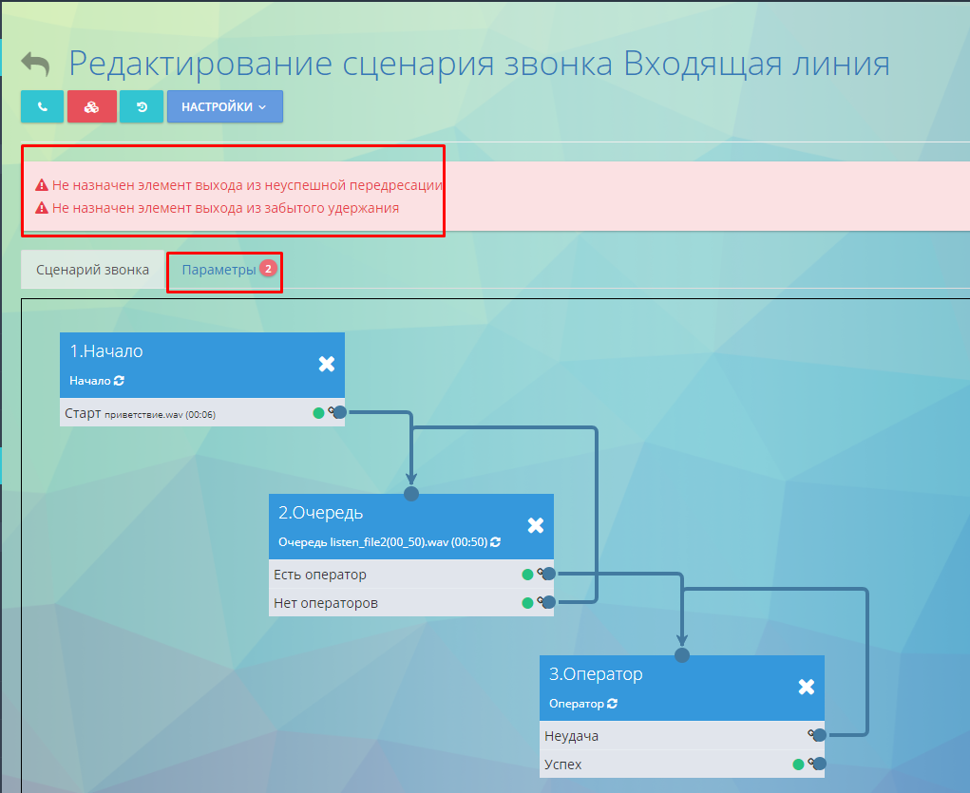The width and height of the screenshot is (970, 793).
Task: Close the 3.Оператор block with X
Action: click(x=806, y=687)
